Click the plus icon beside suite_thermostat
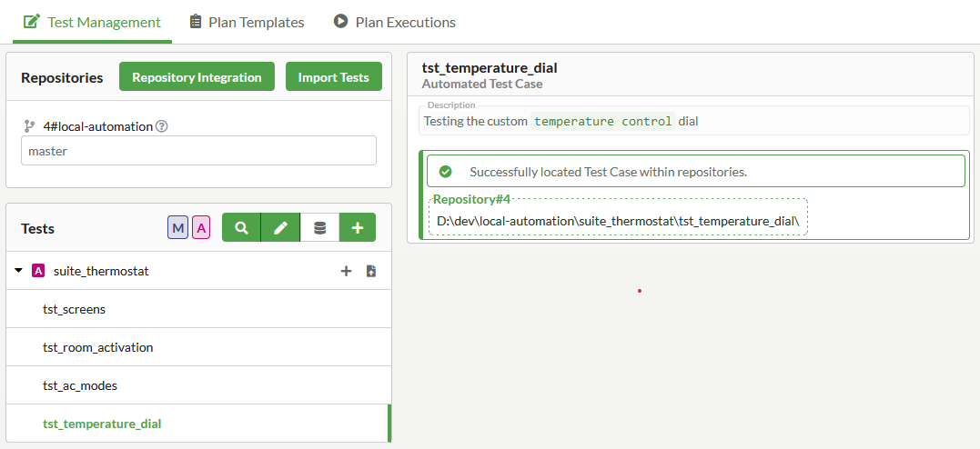Viewport: 980px width, 449px height. point(346,271)
